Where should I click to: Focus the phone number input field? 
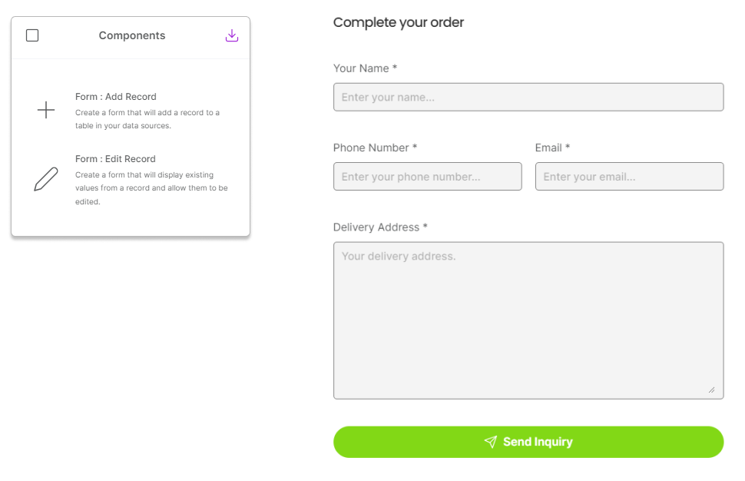(x=428, y=176)
